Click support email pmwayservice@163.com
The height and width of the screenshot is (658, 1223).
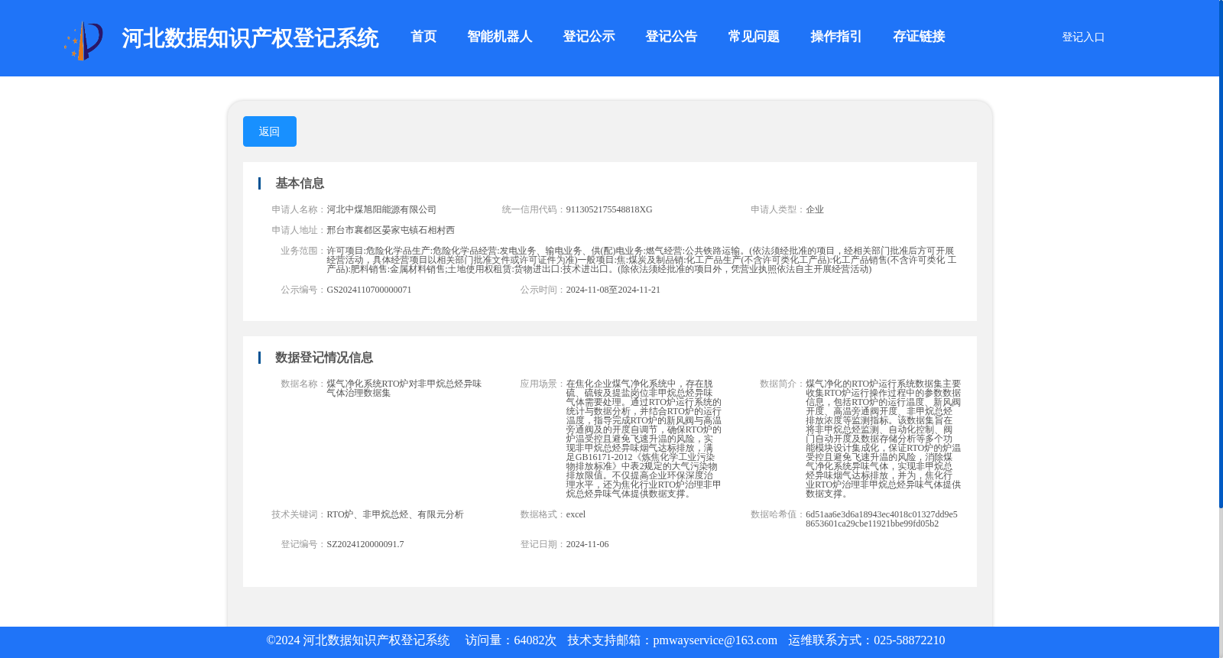pyautogui.click(x=715, y=640)
